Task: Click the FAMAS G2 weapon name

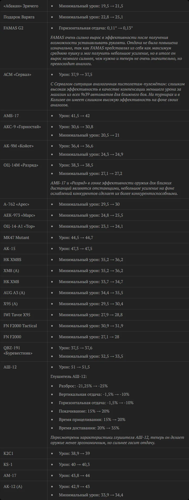Action: (x=13, y=28)
